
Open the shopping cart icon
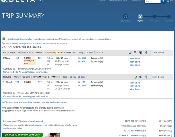168,1
